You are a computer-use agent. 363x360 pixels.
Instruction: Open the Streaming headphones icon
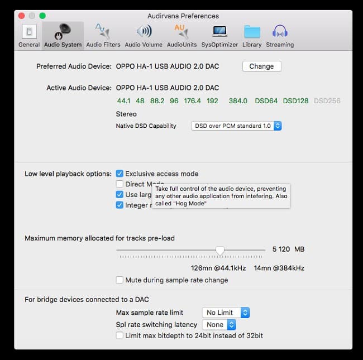[280, 31]
